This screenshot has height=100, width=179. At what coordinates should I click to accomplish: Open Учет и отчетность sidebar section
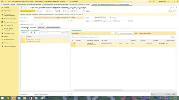pos(9,40)
